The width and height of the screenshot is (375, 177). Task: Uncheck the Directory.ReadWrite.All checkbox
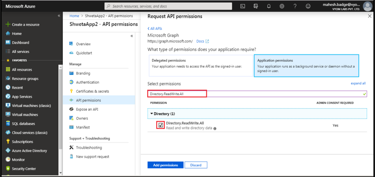tap(161, 126)
